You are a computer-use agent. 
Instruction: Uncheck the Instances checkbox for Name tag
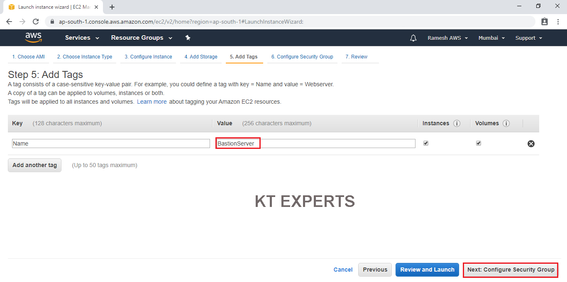425,143
